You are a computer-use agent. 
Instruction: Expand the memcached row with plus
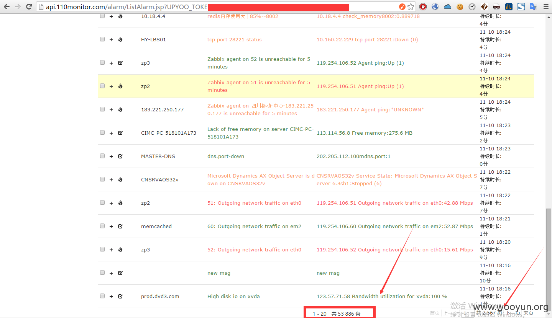(x=111, y=227)
